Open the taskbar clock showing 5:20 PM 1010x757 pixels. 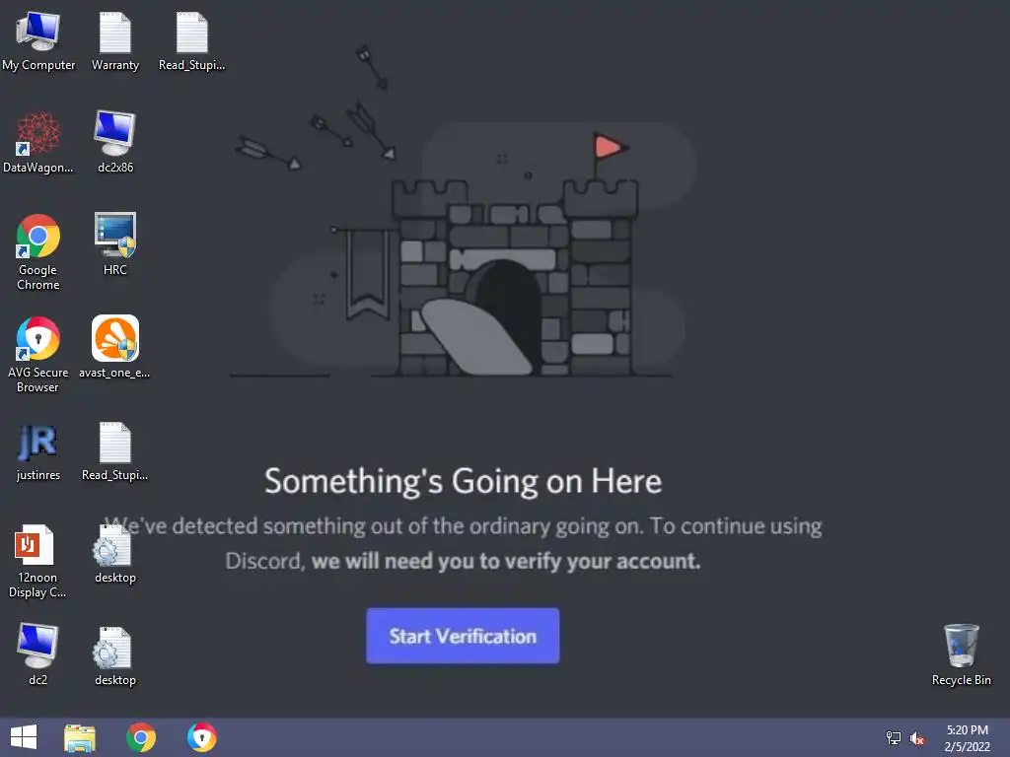967,738
